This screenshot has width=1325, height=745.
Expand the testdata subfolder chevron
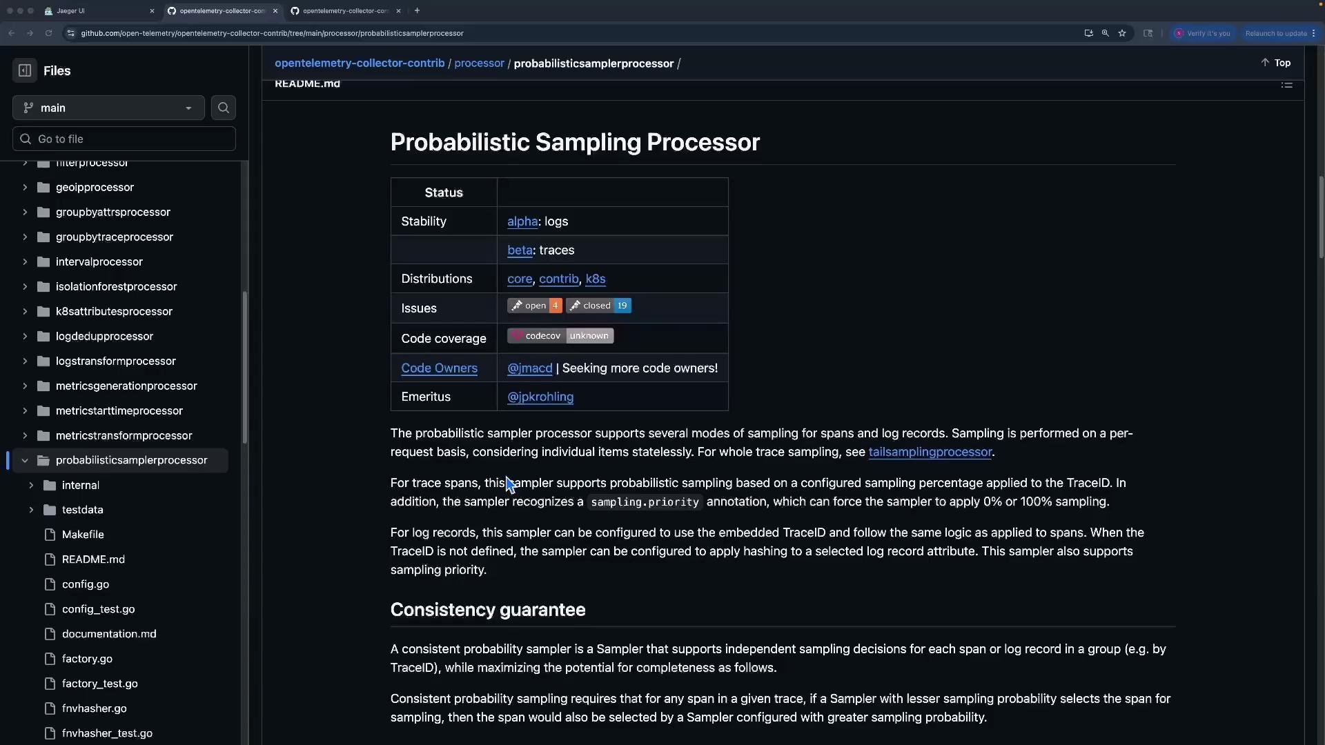pos(31,510)
